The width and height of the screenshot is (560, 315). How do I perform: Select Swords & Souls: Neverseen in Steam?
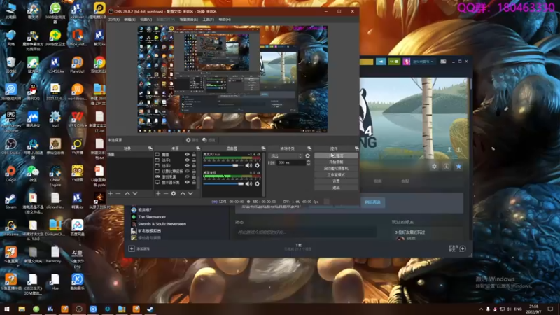[162, 224]
